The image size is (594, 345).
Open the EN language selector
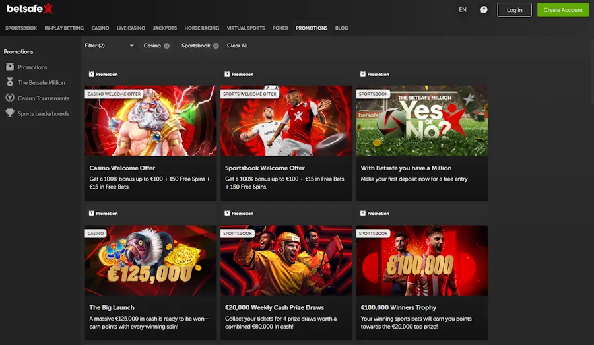point(463,10)
